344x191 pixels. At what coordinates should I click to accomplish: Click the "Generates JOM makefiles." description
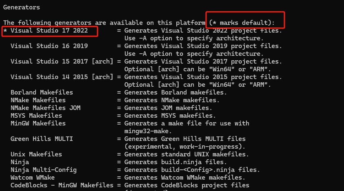click(167, 108)
